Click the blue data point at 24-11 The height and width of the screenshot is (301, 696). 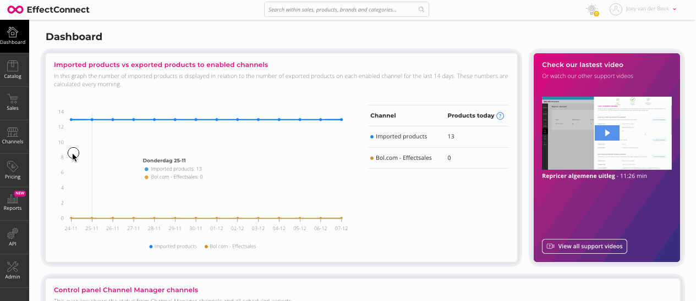[71, 119]
